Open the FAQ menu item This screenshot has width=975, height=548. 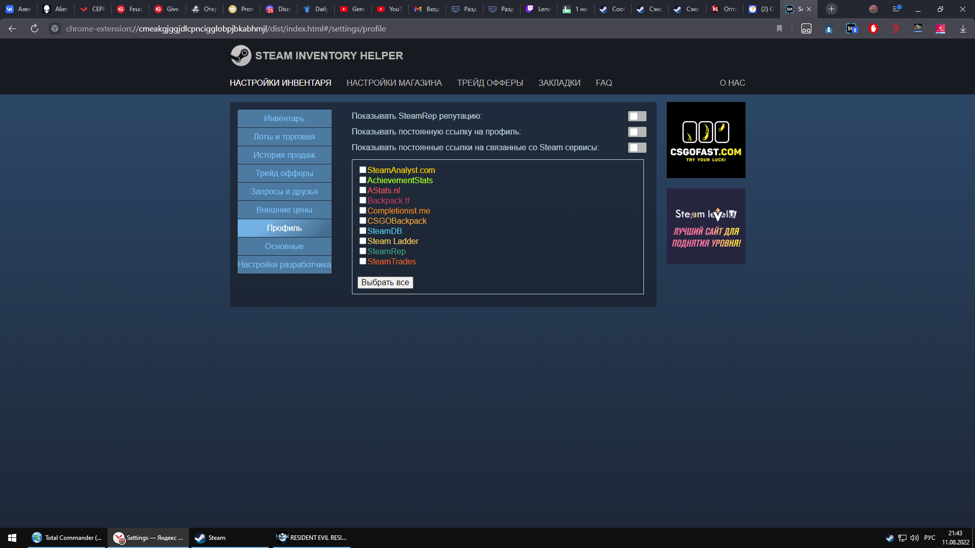(604, 83)
